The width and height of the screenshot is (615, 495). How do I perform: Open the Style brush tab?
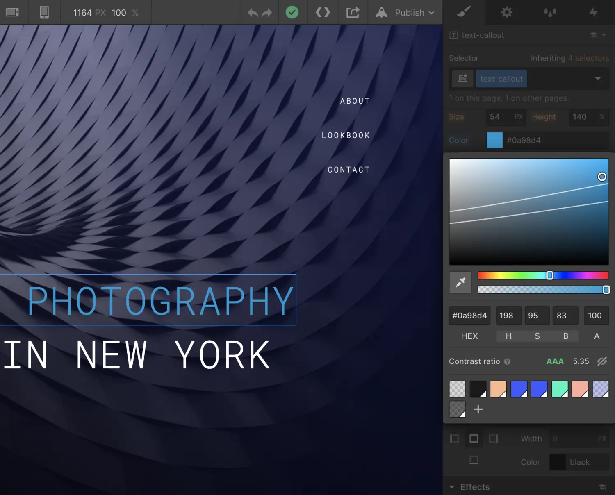click(x=464, y=12)
